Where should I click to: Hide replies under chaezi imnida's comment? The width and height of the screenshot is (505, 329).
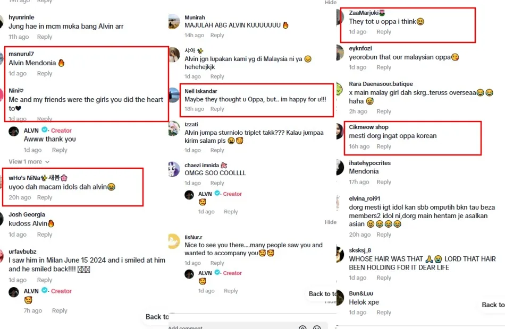[x=331, y=222]
